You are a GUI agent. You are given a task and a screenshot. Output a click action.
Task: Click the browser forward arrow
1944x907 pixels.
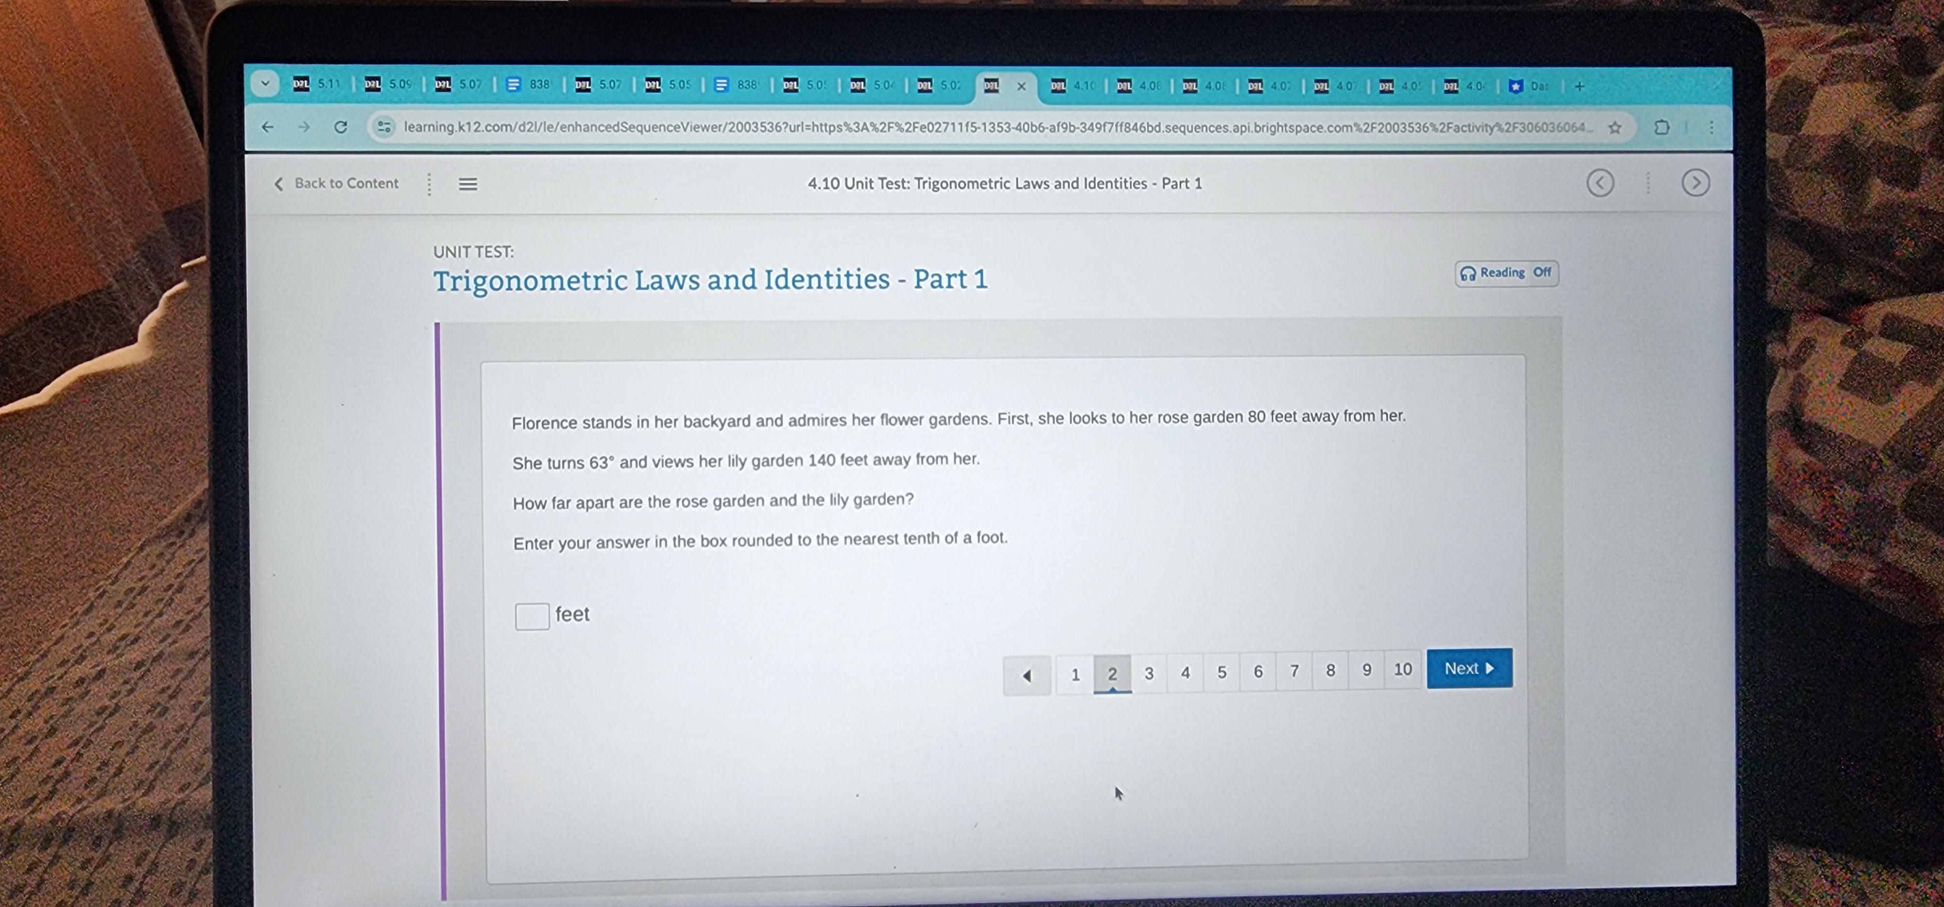click(x=303, y=127)
